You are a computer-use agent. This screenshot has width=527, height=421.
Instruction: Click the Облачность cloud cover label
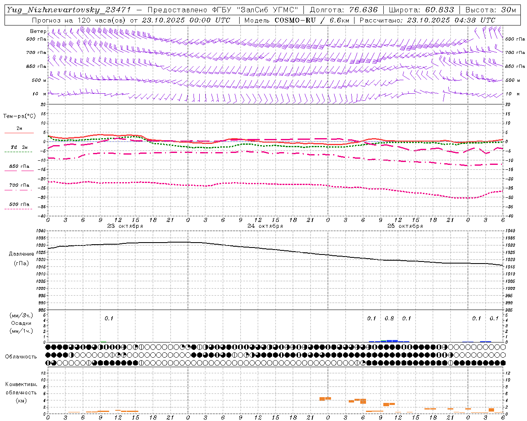[x=21, y=357]
